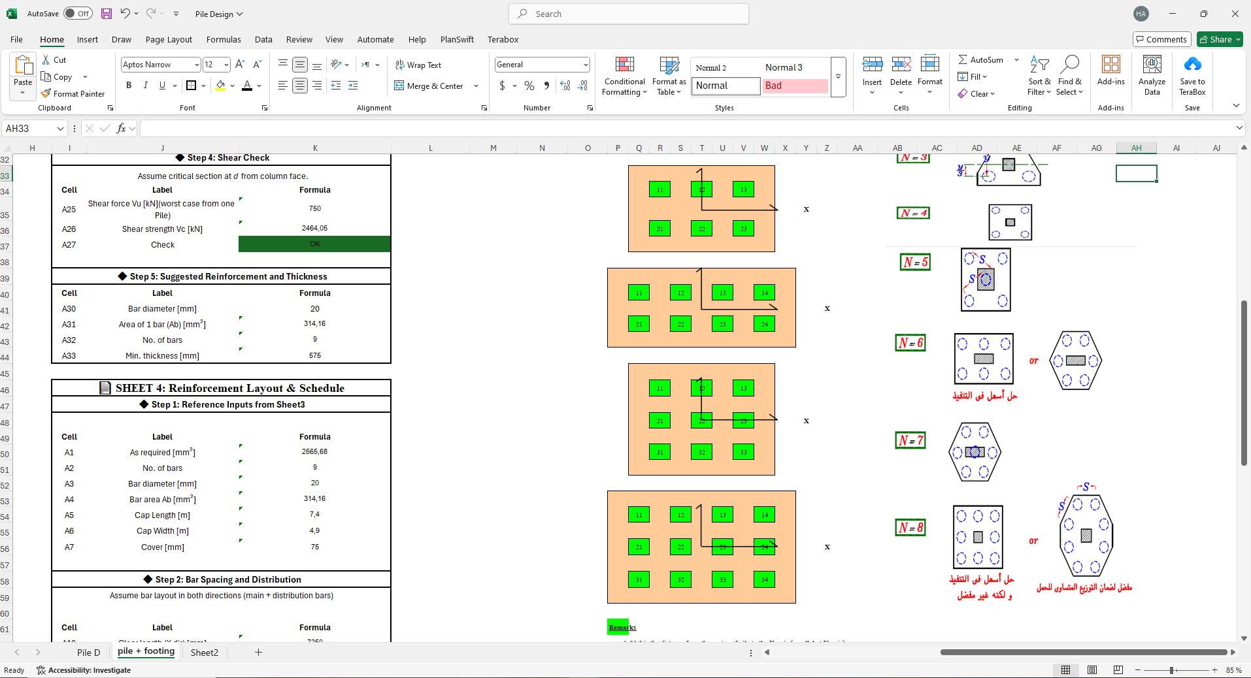
Task: Expand the Name Box dropdown arrow
Action: [60, 129]
